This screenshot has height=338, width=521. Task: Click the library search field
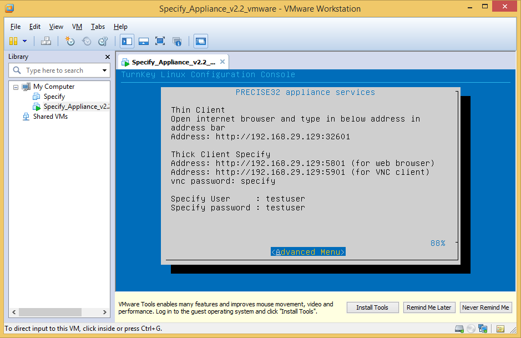click(60, 70)
